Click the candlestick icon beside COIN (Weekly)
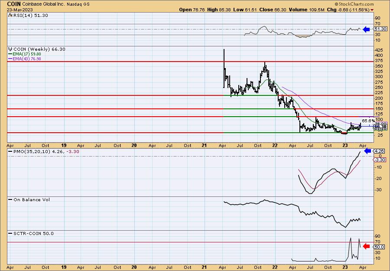This screenshot has width=390, height=271. [10, 49]
